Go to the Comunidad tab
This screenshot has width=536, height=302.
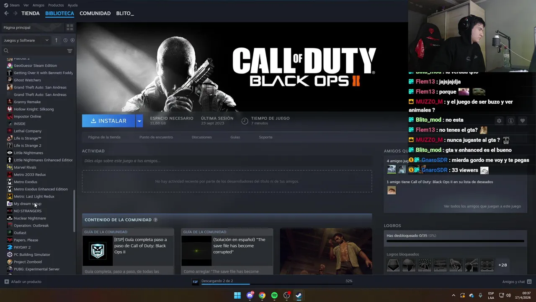pos(95,13)
